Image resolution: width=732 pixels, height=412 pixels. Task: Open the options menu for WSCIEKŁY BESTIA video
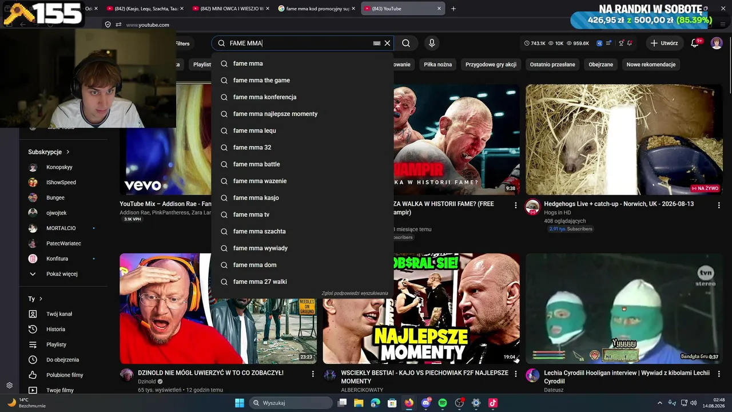(x=516, y=374)
